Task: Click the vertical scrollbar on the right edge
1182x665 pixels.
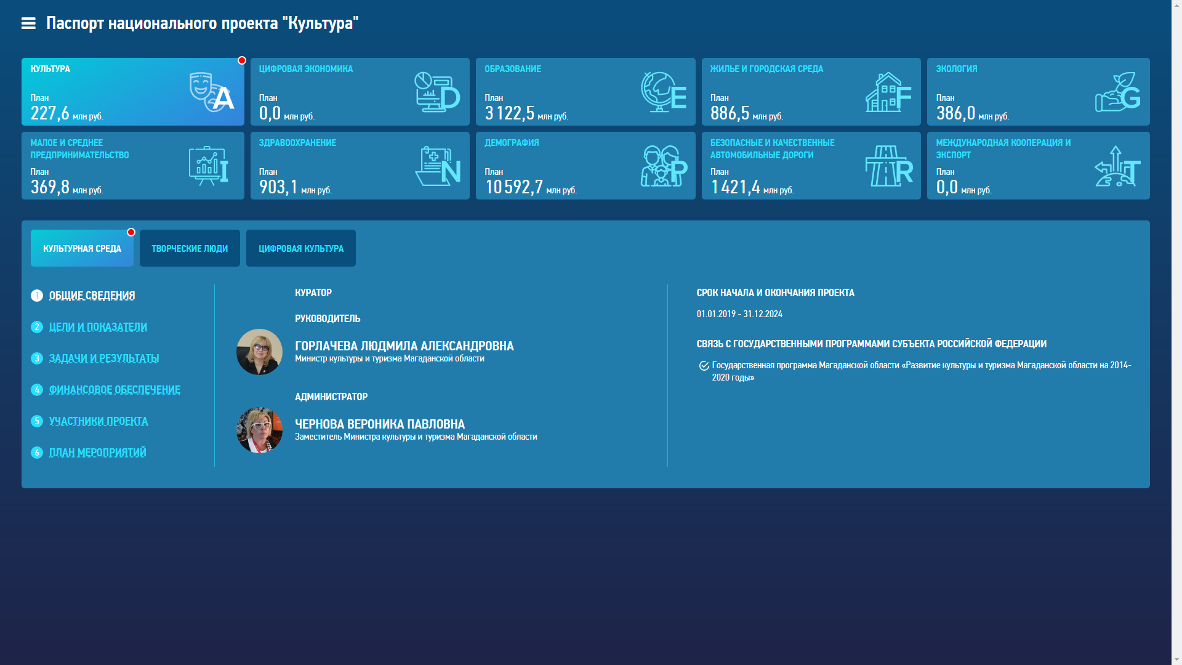Action: 1176,332
